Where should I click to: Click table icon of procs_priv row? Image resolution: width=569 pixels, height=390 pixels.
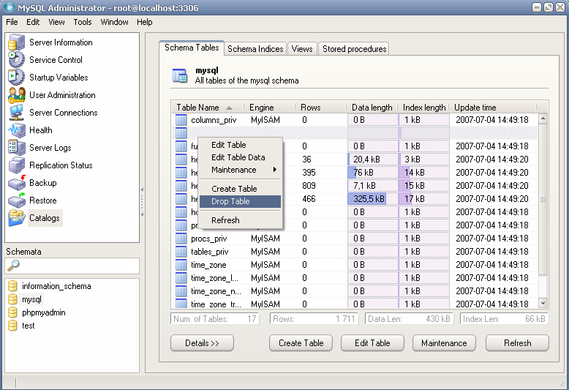tap(181, 239)
